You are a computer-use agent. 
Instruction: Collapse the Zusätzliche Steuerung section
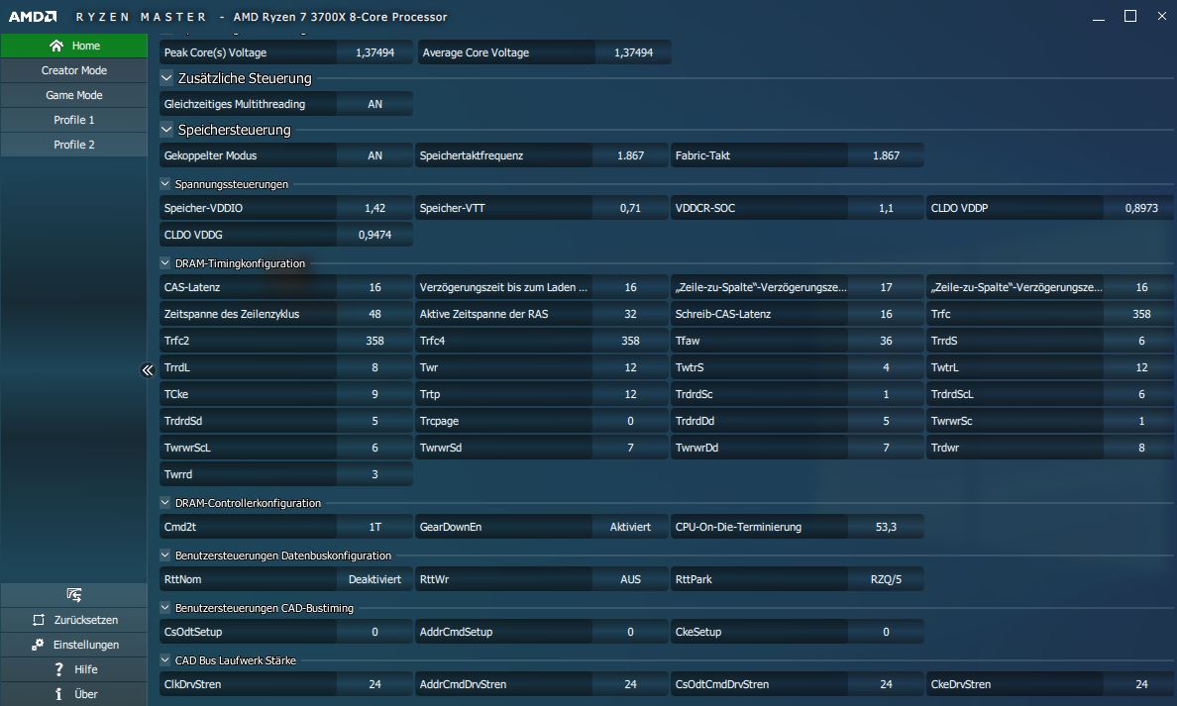(166, 78)
